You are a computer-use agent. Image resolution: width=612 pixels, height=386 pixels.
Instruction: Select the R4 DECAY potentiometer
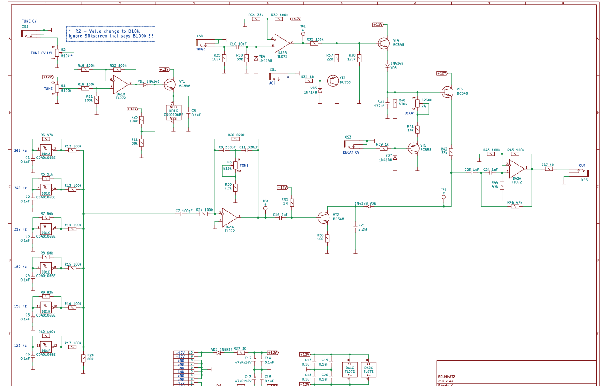(417, 104)
